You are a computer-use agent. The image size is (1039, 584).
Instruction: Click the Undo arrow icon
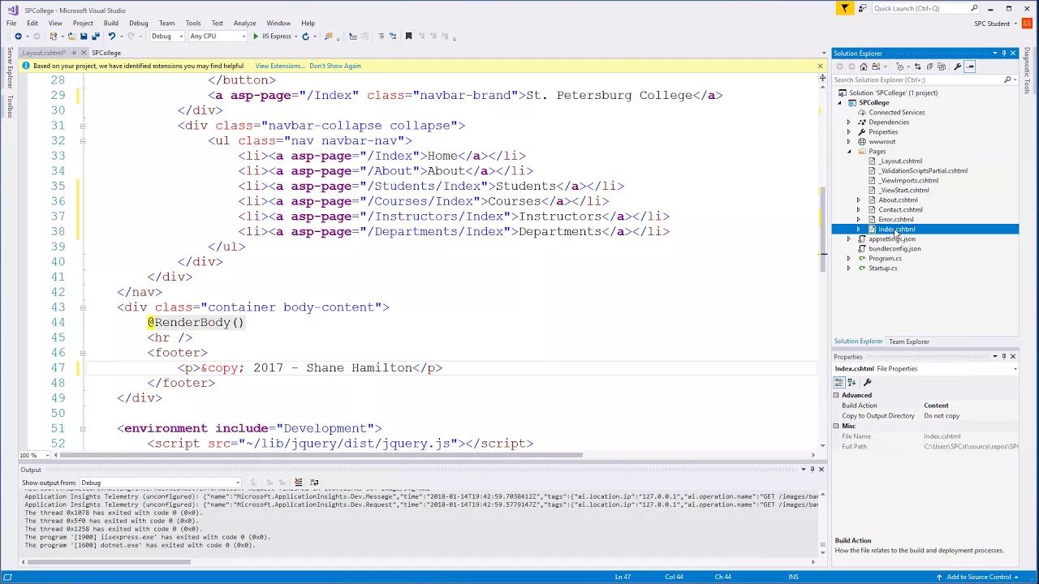click(x=111, y=36)
